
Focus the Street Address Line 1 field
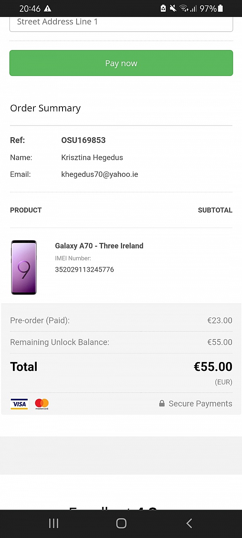[121, 22]
